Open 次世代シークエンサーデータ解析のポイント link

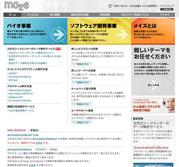pos(31,53)
